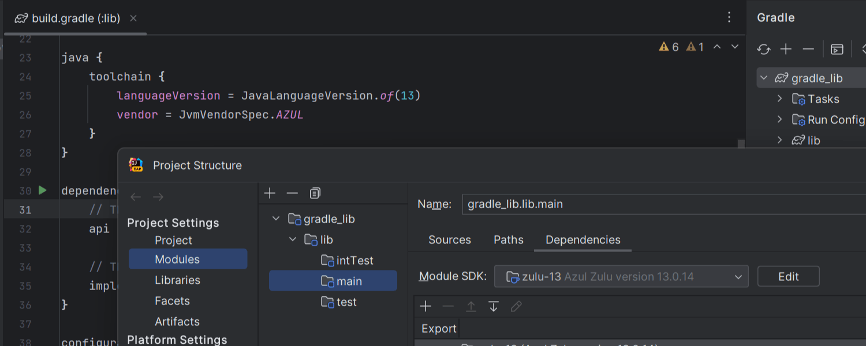
Task: Click the add dependency plus icon
Action: (425, 306)
